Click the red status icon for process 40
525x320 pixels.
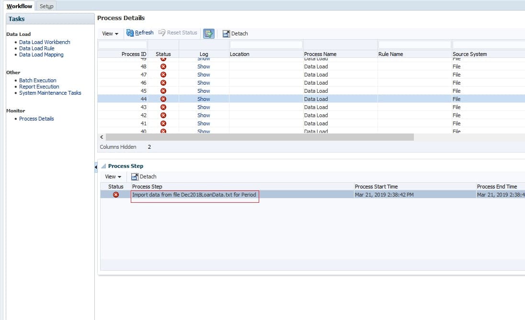(163, 131)
